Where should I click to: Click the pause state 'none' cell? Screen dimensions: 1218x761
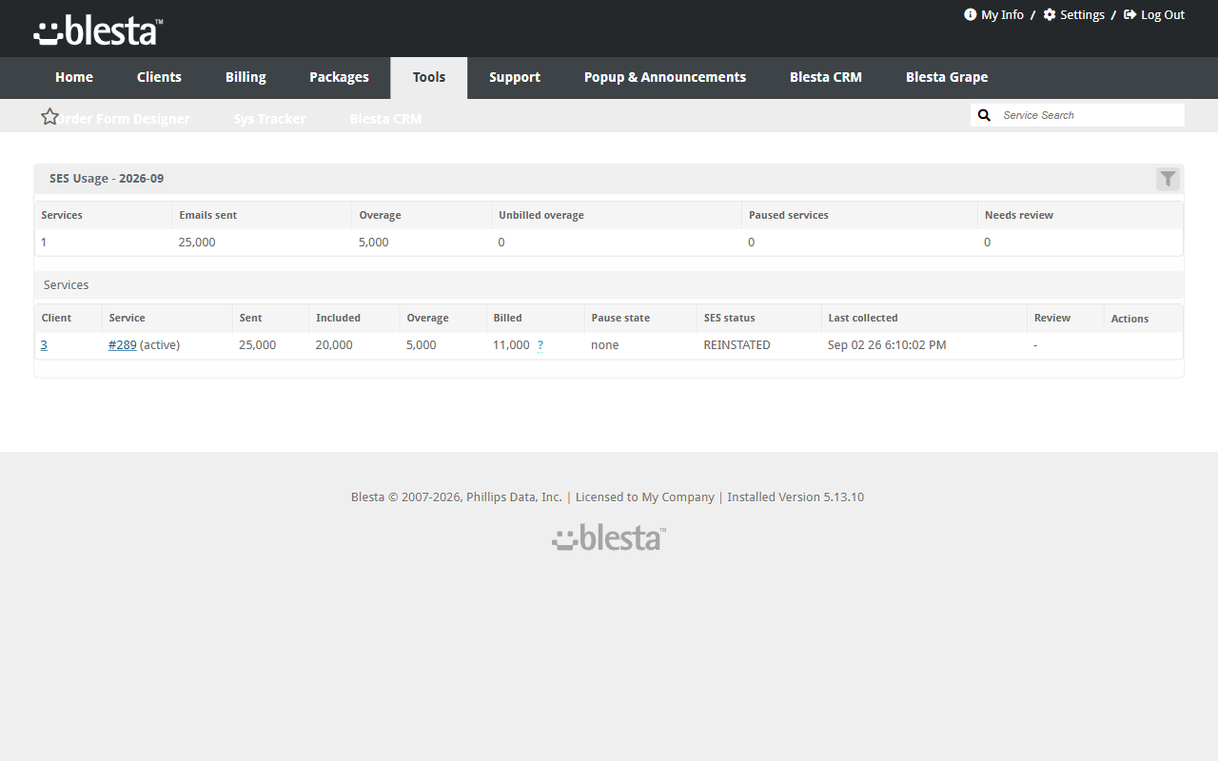tap(605, 345)
